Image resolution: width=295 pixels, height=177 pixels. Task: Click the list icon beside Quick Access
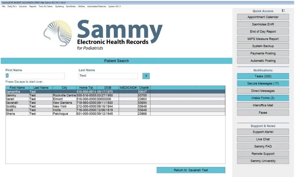pos(283,10)
